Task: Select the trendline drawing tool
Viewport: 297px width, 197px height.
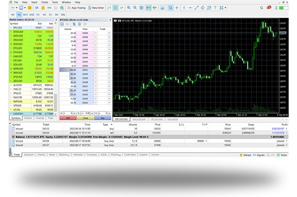Action: [197, 8]
